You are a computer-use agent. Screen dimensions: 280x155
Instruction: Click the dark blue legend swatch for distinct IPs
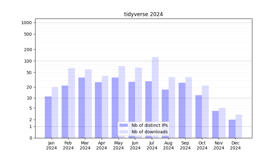[124, 125]
